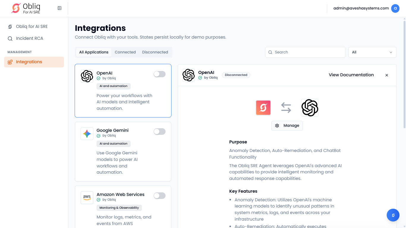Click the Google Gemini logo icon

(x=87, y=134)
